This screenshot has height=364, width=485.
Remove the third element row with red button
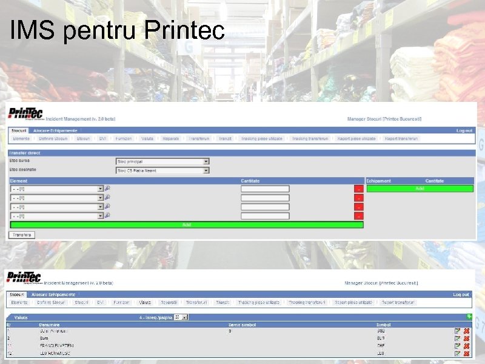pyautogui.click(x=358, y=207)
